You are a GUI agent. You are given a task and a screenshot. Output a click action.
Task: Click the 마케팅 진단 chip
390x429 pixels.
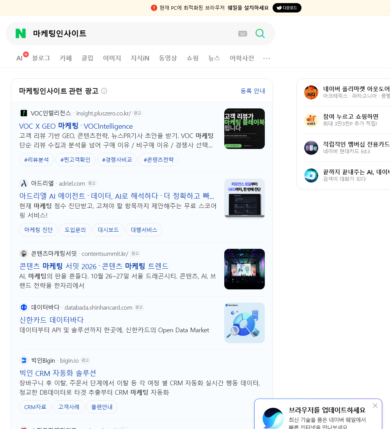point(38,230)
